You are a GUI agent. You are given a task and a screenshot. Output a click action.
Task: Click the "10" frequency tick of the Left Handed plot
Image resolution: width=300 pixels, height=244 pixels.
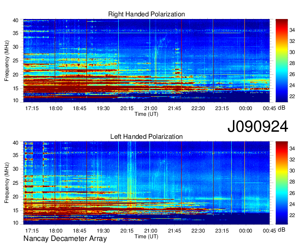(x=16, y=223)
